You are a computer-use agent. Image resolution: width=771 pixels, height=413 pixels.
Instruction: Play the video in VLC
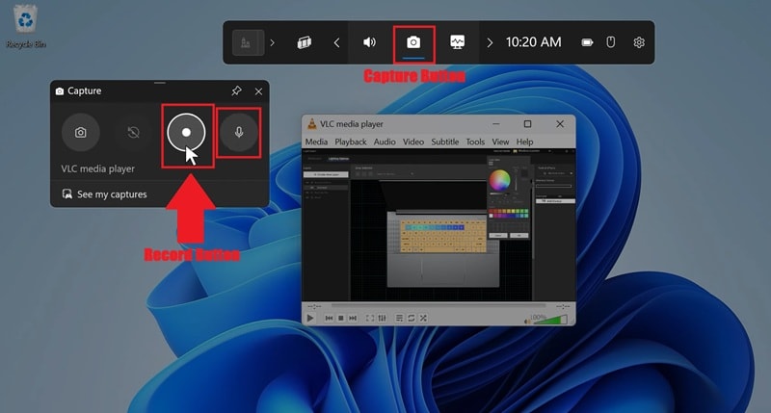[310, 319]
